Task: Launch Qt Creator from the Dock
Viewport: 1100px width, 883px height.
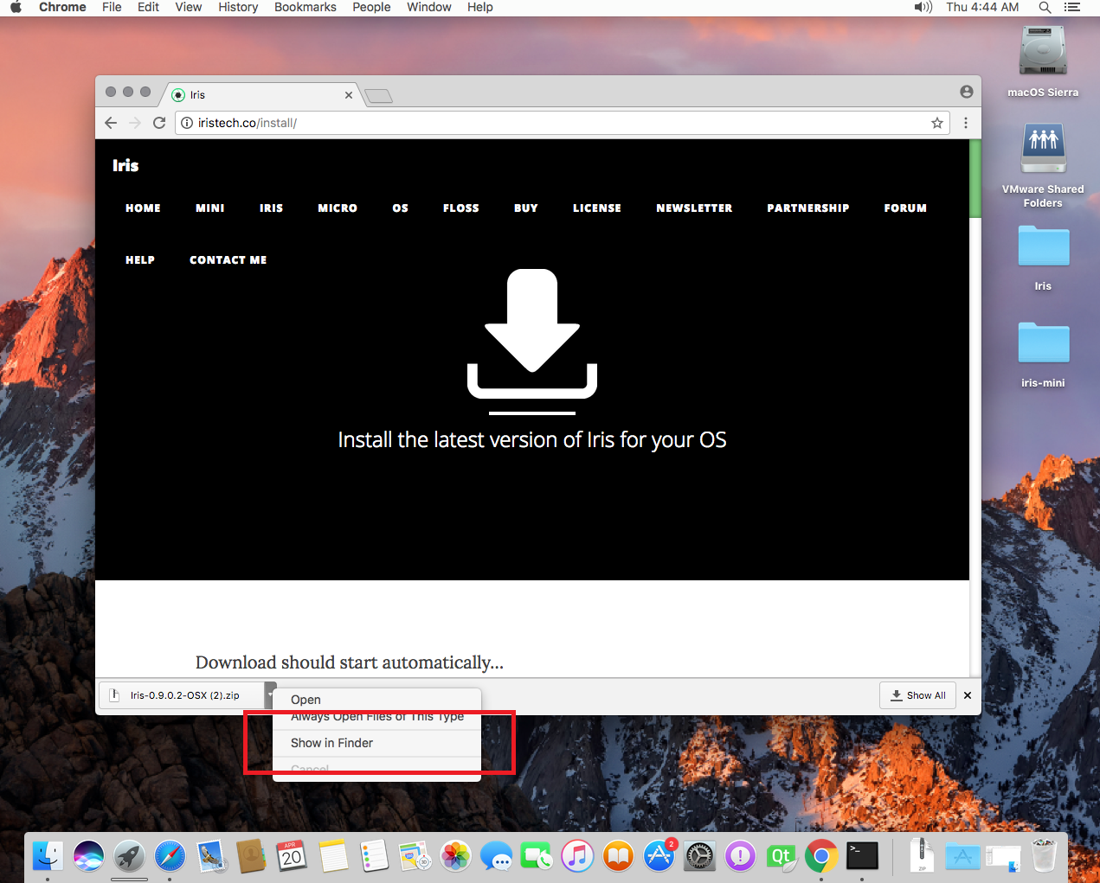Action: coord(781,856)
